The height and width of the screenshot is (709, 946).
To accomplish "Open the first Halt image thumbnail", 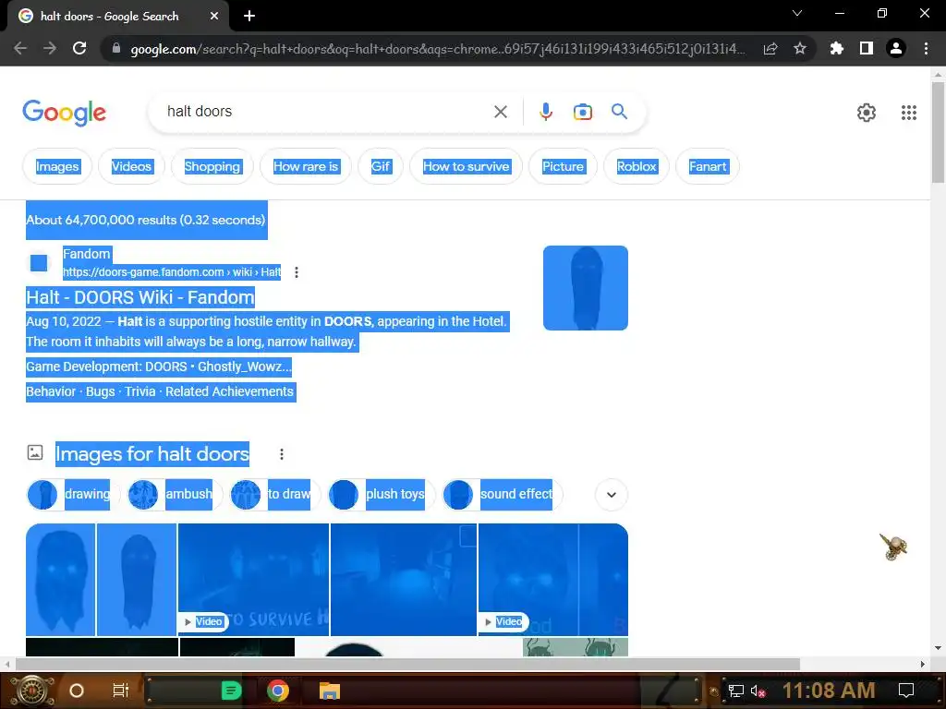I will (x=60, y=580).
